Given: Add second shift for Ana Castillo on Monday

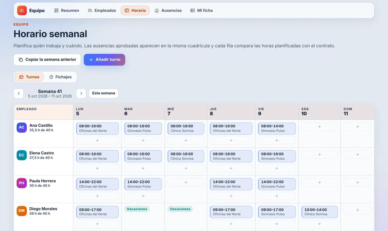Looking at the screenshot, I should (97, 140).
